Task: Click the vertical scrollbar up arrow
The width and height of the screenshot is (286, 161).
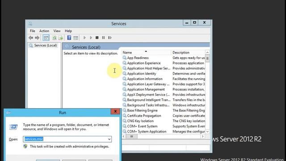Action: [207, 53]
